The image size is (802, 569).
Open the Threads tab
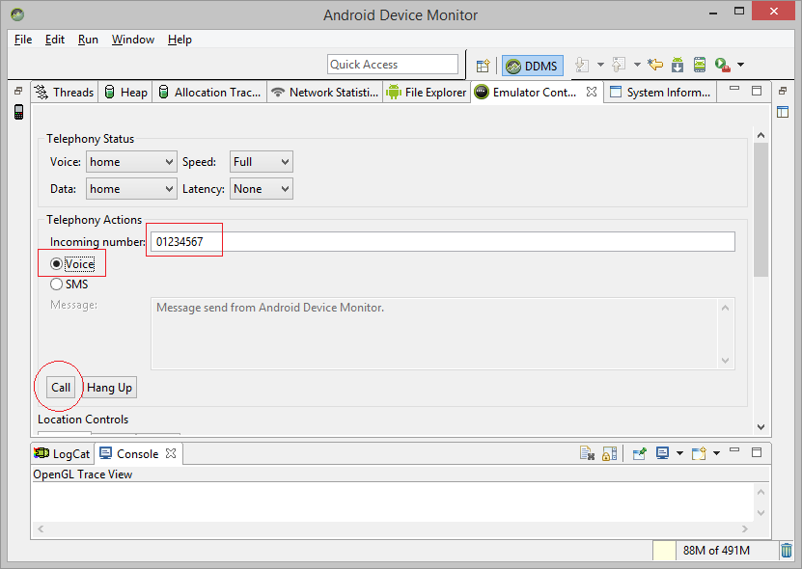click(65, 92)
